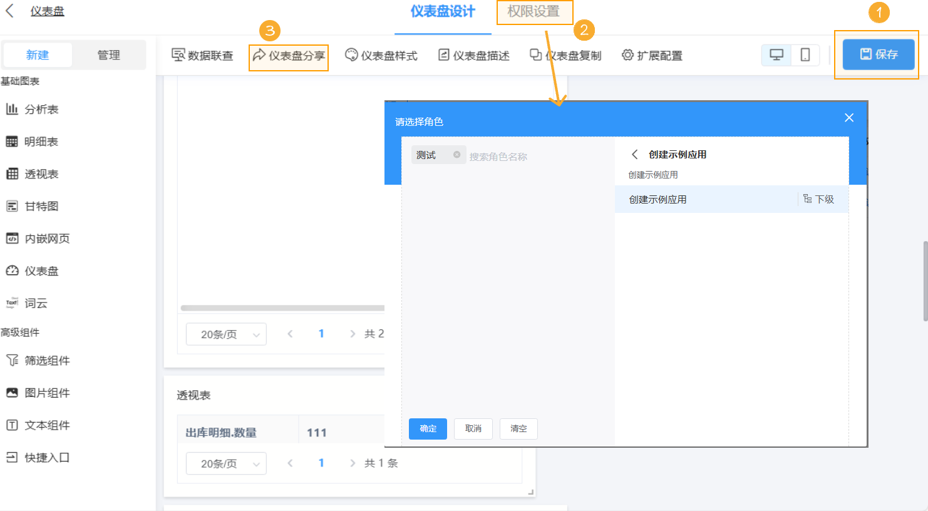Switch to the 管理 tab in sidebar
The height and width of the screenshot is (511, 928).
click(109, 55)
